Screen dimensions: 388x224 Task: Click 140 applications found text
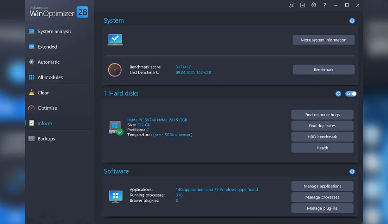click(x=217, y=190)
